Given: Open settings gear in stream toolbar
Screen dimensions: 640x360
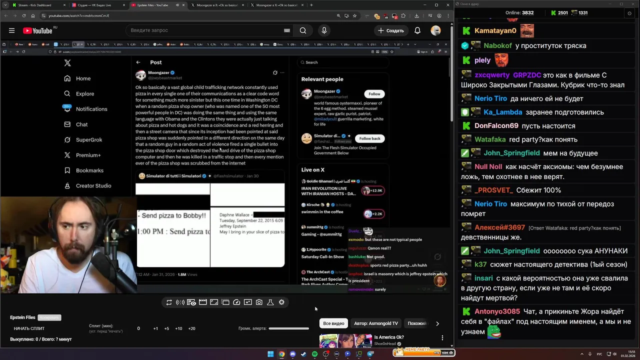Looking at the screenshot, I should coord(281,302).
